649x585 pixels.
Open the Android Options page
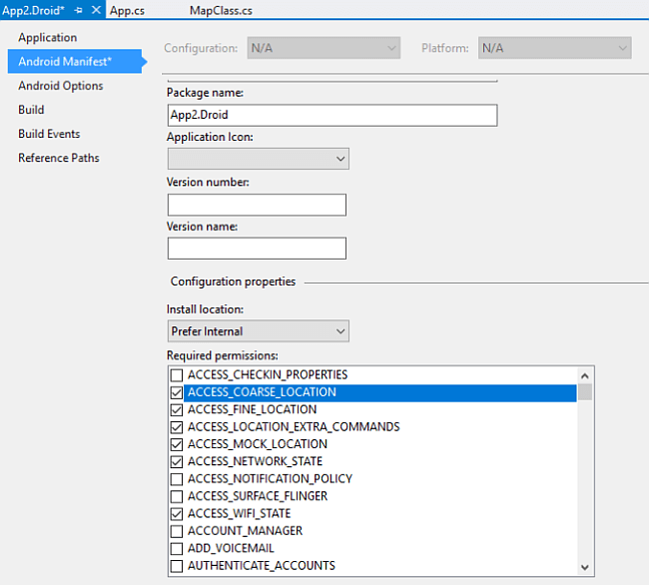(x=60, y=86)
